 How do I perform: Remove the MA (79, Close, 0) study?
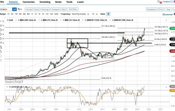39,20
